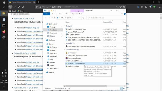Click the Explorer horizontal scrollbar thumb

click(x=86, y=86)
